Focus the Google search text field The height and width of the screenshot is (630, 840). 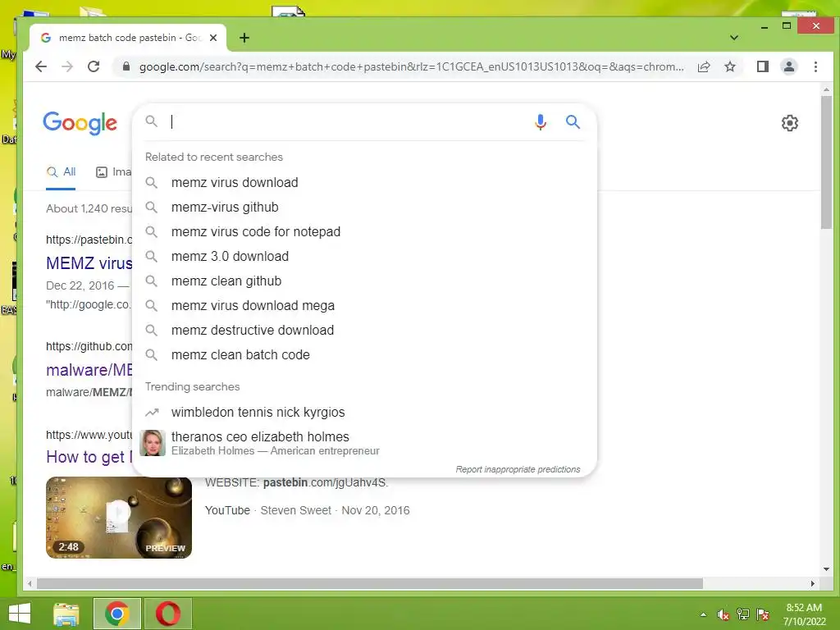pyautogui.click(x=348, y=122)
